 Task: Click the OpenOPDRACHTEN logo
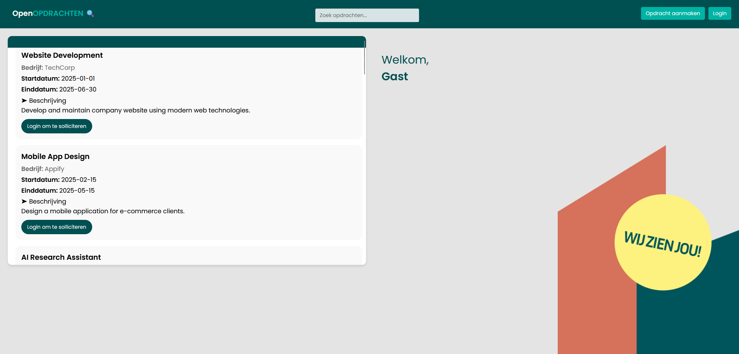coord(47,13)
